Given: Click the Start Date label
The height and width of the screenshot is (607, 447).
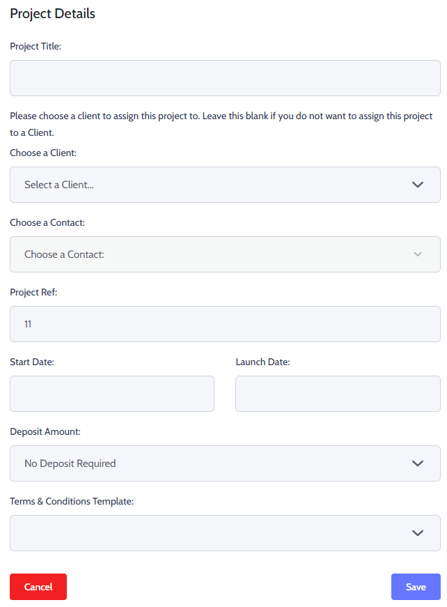Looking at the screenshot, I should coord(32,362).
